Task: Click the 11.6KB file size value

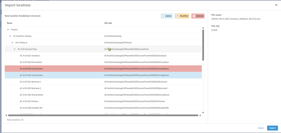Action: pos(214,30)
